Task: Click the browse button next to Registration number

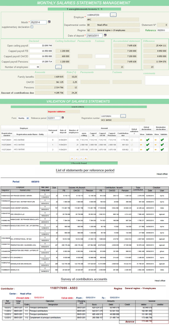Action: coord(123,116)
